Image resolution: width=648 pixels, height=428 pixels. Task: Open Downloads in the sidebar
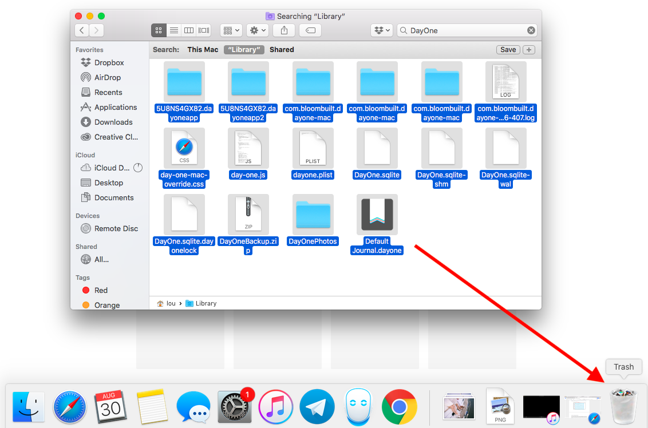pyautogui.click(x=106, y=122)
